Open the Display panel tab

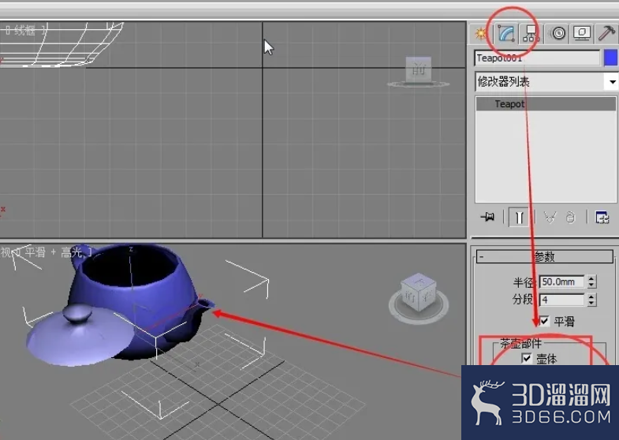coord(582,34)
